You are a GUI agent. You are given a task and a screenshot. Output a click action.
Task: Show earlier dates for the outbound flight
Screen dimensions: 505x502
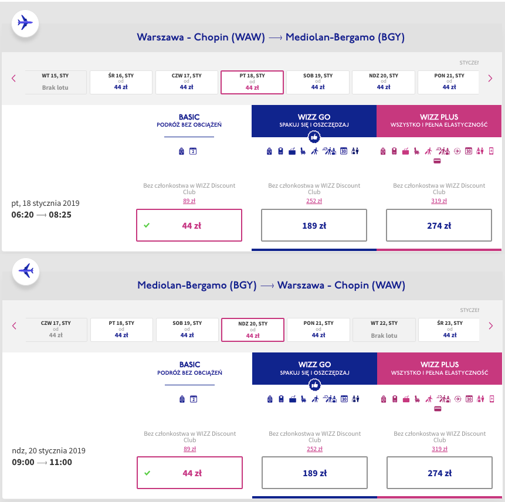[x=14, y=79]
